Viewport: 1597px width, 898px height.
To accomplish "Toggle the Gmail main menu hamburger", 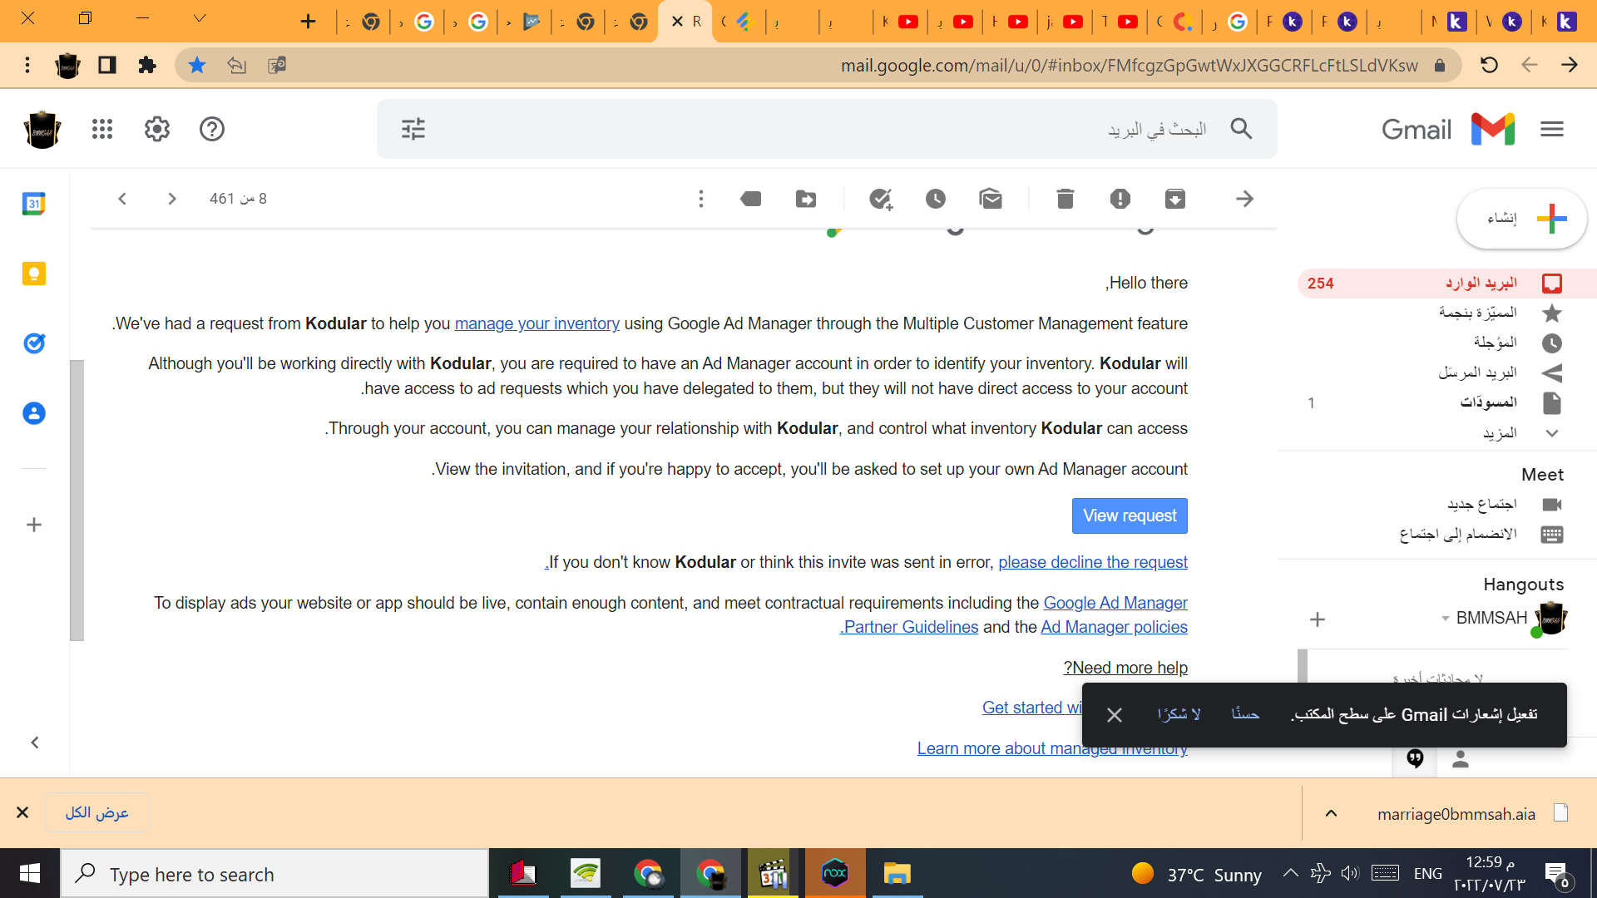I will [1552, 129].
